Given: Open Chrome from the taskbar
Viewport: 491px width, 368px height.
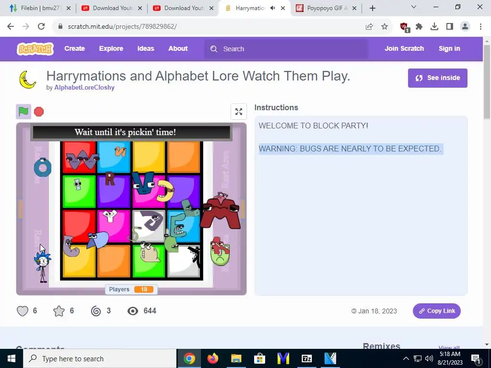Looking at the screenshot, I should click(189, 358).
